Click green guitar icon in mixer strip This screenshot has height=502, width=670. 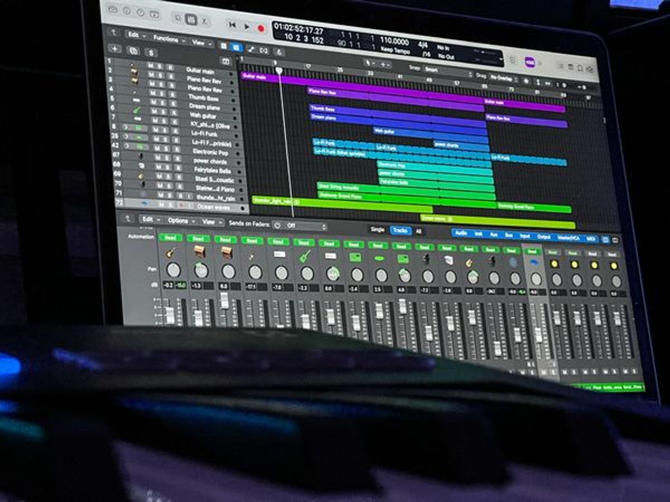pyautogui.click(x=304, y=257)
